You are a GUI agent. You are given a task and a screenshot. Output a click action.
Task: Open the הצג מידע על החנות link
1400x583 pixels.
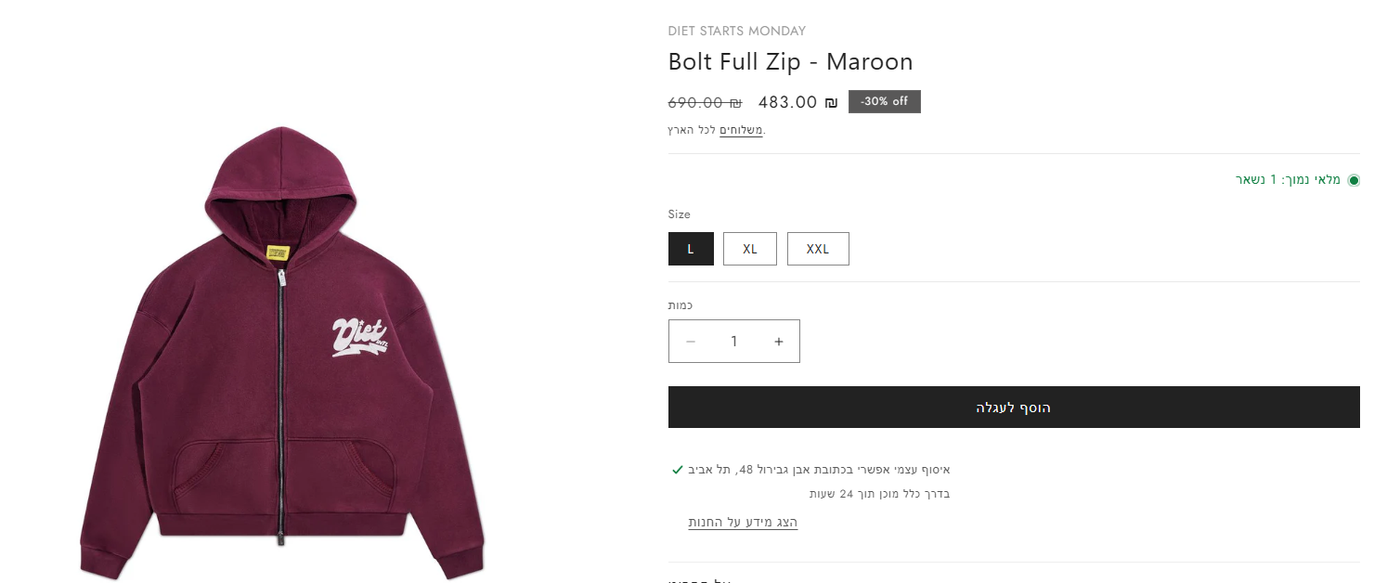tap(743, 523)
